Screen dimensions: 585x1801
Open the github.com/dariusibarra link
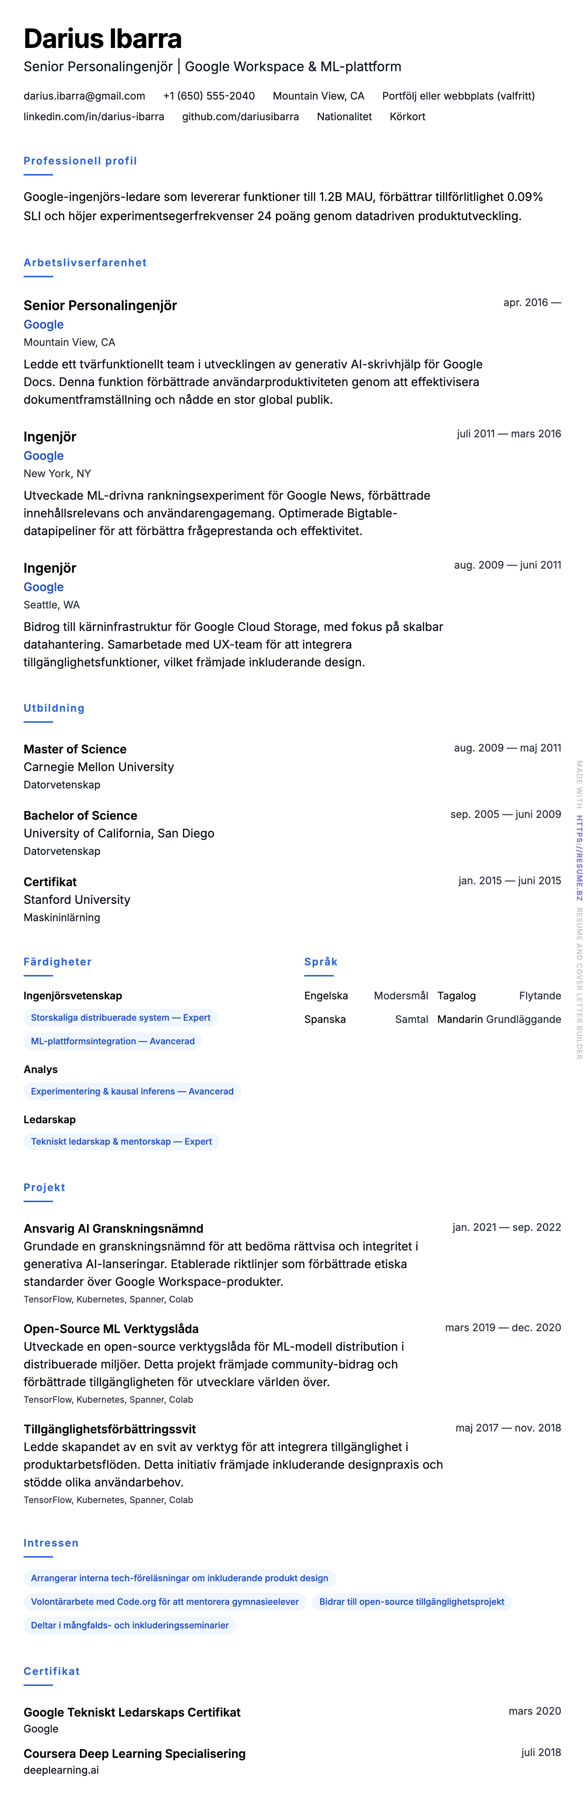coord(240,117)
